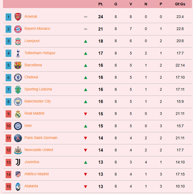Click the Liverpool club crest
193x194 pixels.
tap(18, 41)
